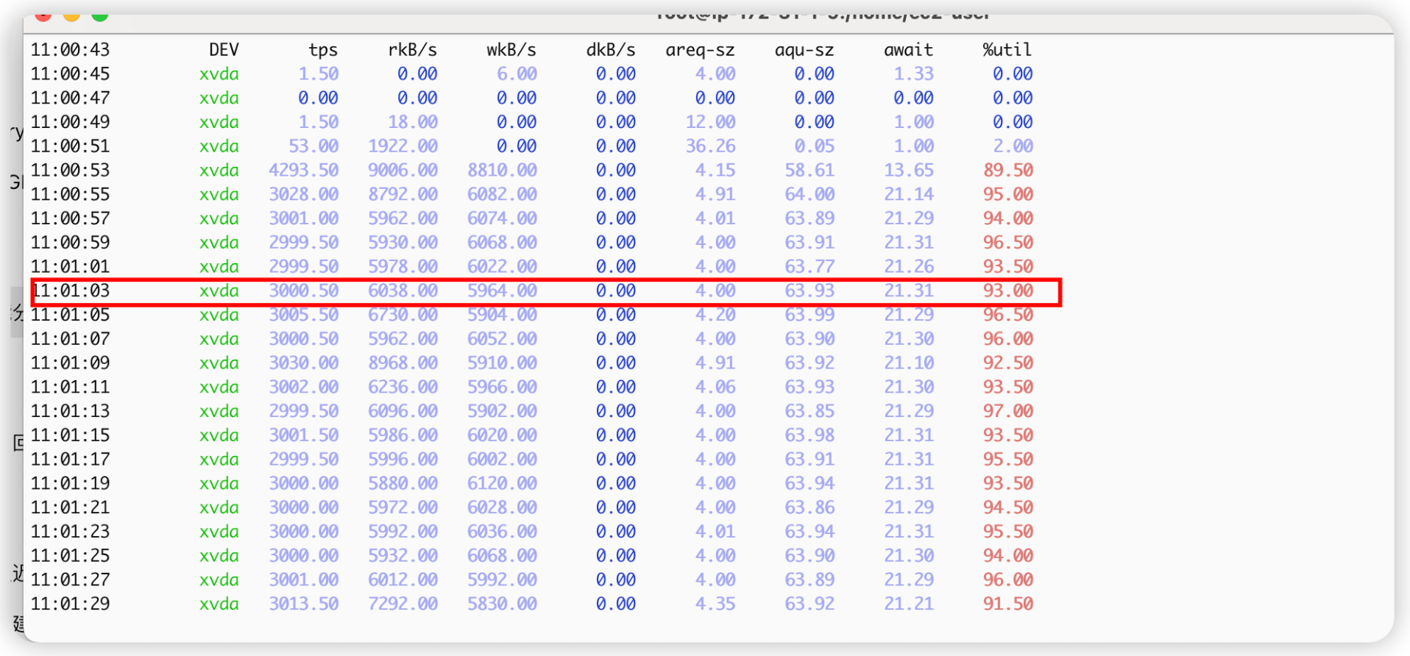Select the 36.26 areq-sz value
The image size is (1410, 656).
click(710, 146)
